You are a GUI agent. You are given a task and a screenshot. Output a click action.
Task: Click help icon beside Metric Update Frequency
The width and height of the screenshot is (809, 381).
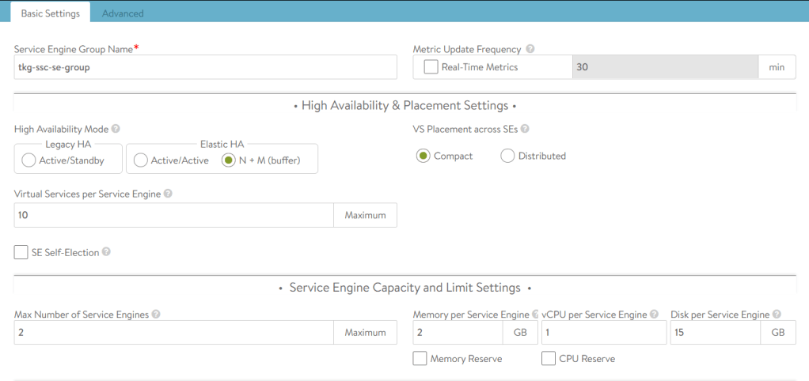530,49
